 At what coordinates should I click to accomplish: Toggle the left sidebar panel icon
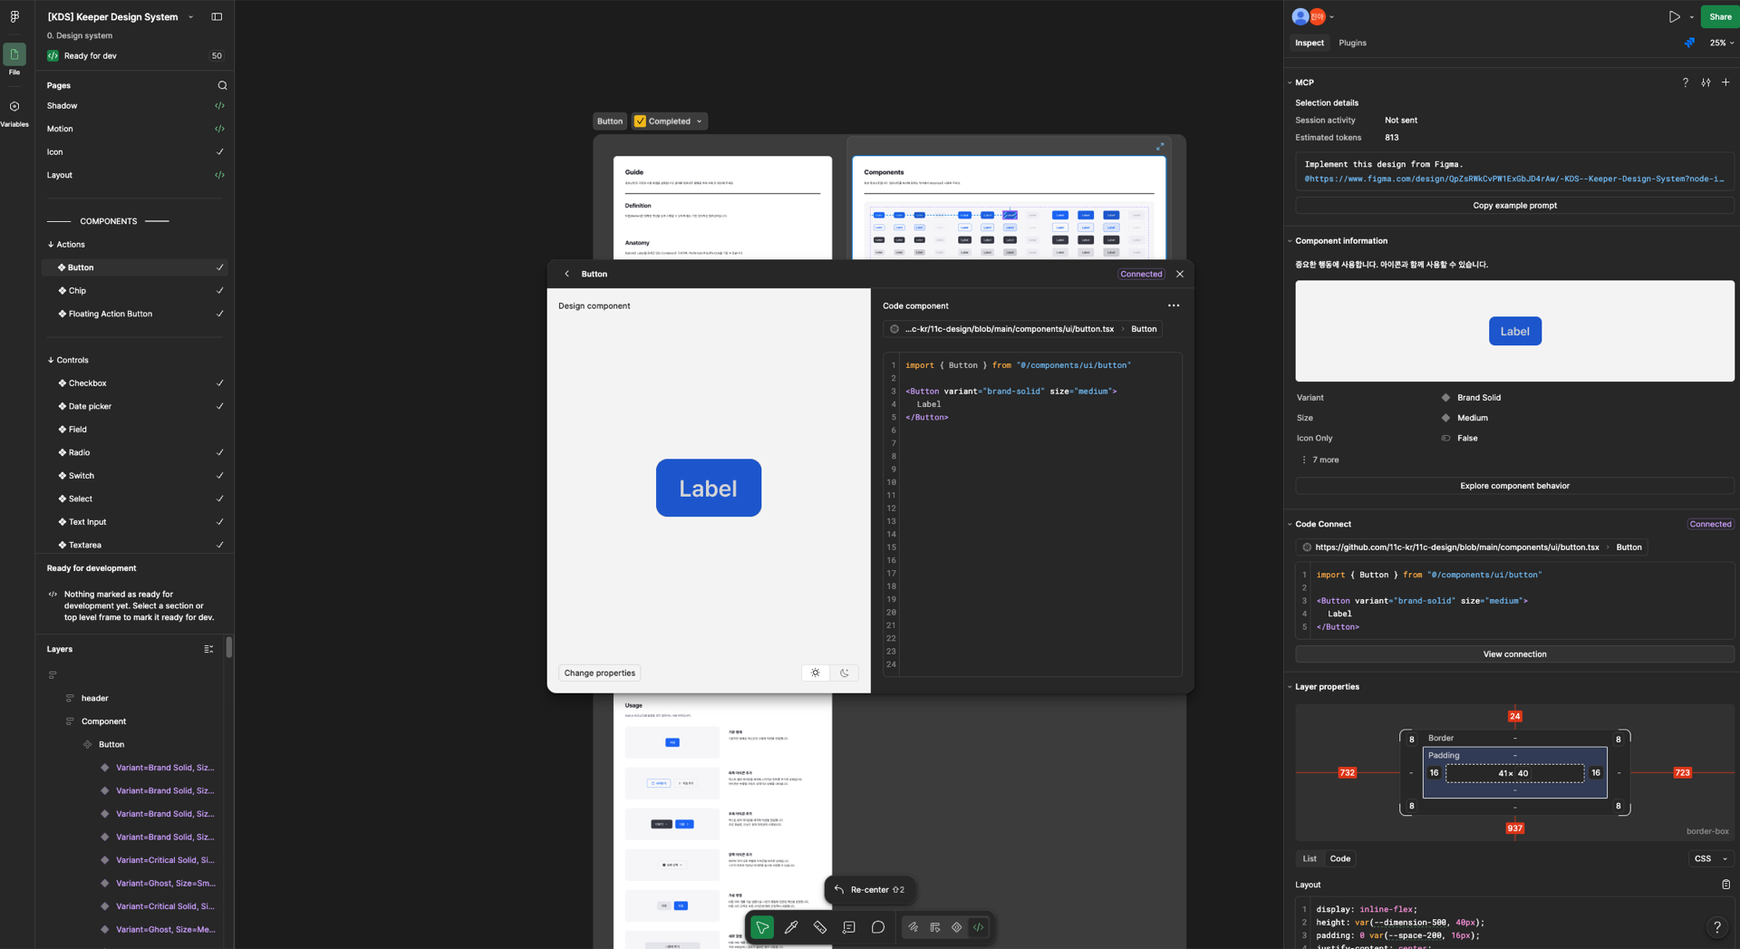(x=217, y=16)
